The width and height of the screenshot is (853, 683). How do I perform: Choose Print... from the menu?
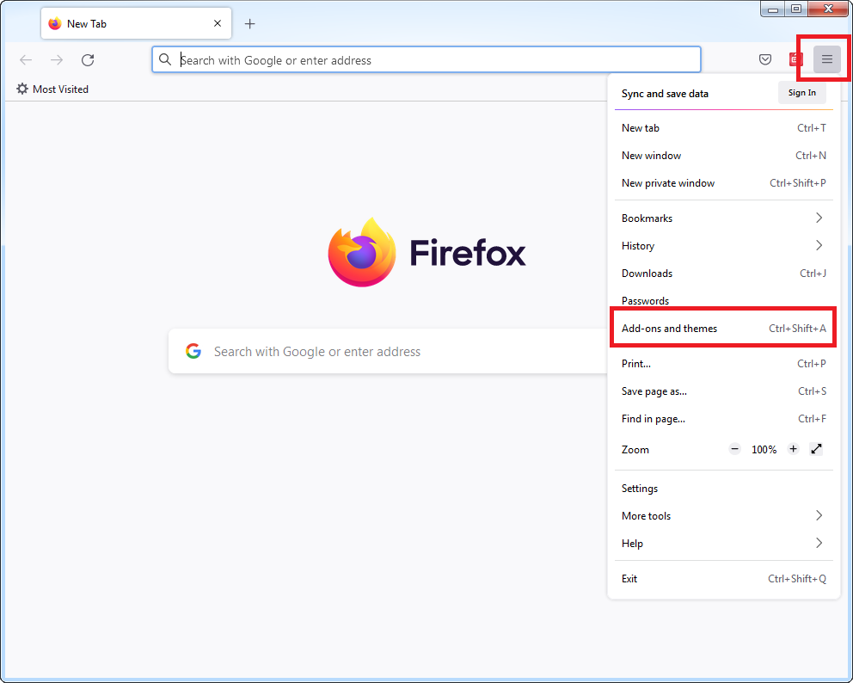click(x=723, y=364)
